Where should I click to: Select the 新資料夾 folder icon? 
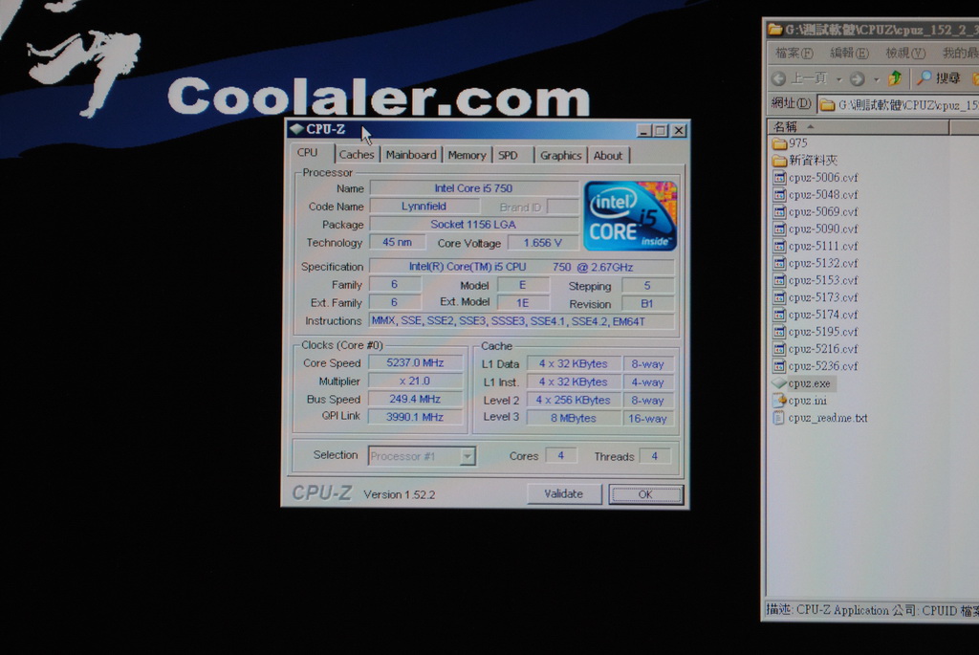(x=779, y=161)
